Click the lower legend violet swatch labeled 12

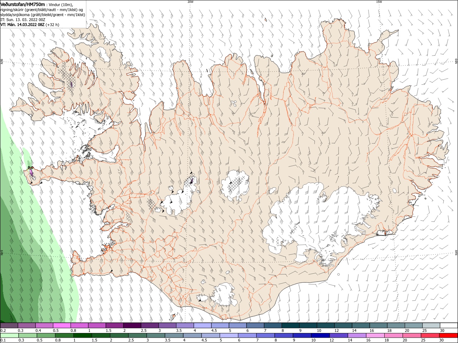[338, 335]
